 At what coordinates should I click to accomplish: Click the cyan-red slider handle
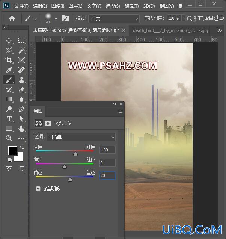(x=75, y=154)
